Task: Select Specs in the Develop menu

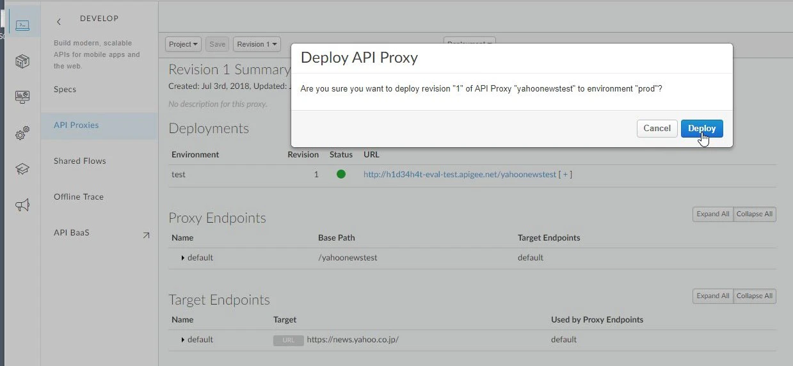Action: [65, 90]
